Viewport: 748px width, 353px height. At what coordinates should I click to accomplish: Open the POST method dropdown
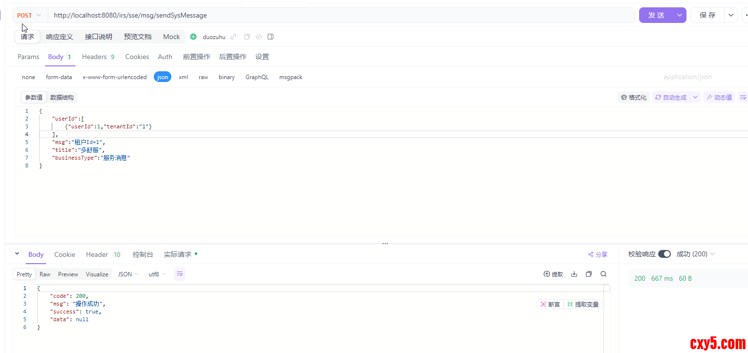pyautogui.click(x=28, y=15)
